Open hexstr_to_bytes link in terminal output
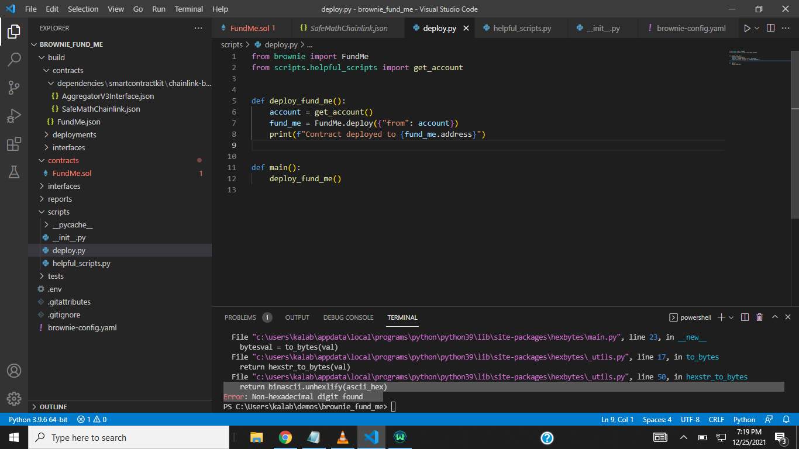Viewport: 799px width, 449px height. [717, 377]
